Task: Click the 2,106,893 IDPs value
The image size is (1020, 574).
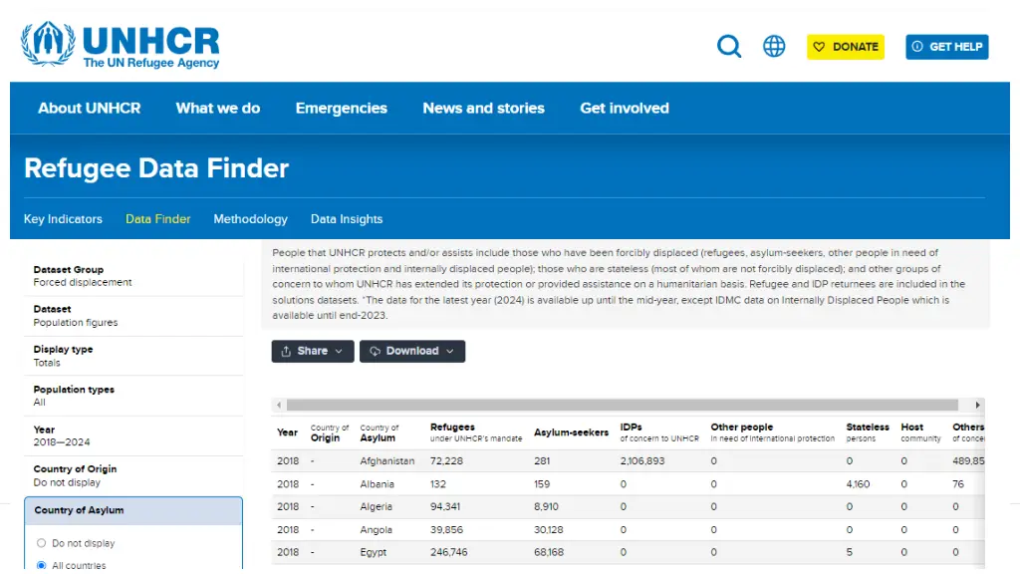Action: (x=642, y=460)
